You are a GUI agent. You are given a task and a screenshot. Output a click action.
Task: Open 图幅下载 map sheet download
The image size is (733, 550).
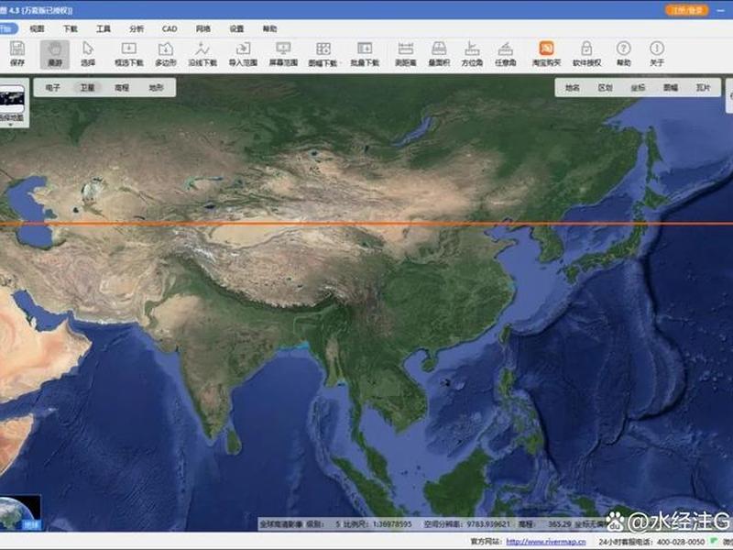tap(323, 53)
